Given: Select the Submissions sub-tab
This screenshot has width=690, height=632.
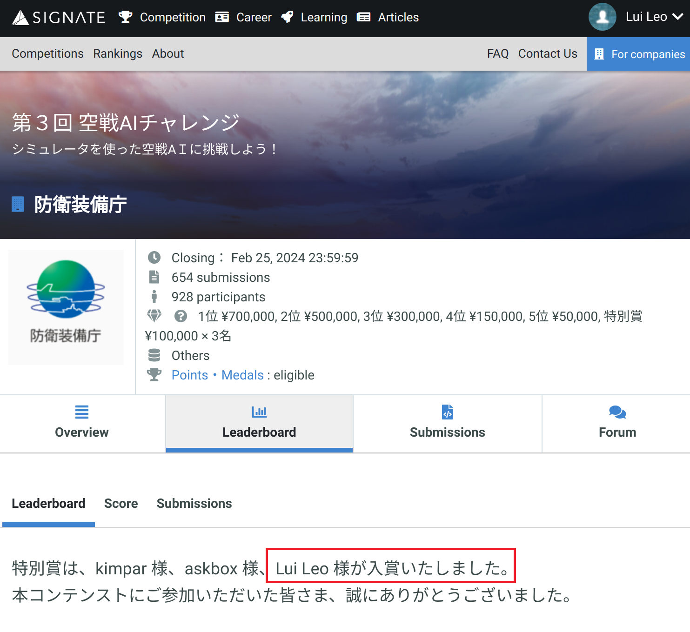Looking at the screenshot, I should tap(194, 503).
